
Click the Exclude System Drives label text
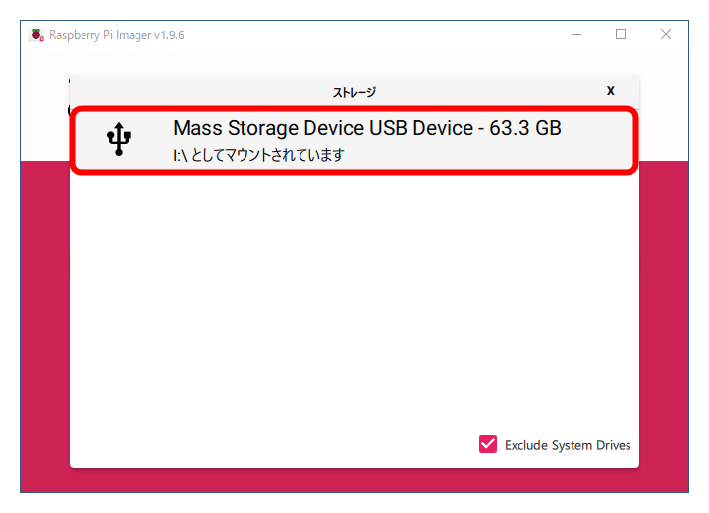click(x=568, y=445)
